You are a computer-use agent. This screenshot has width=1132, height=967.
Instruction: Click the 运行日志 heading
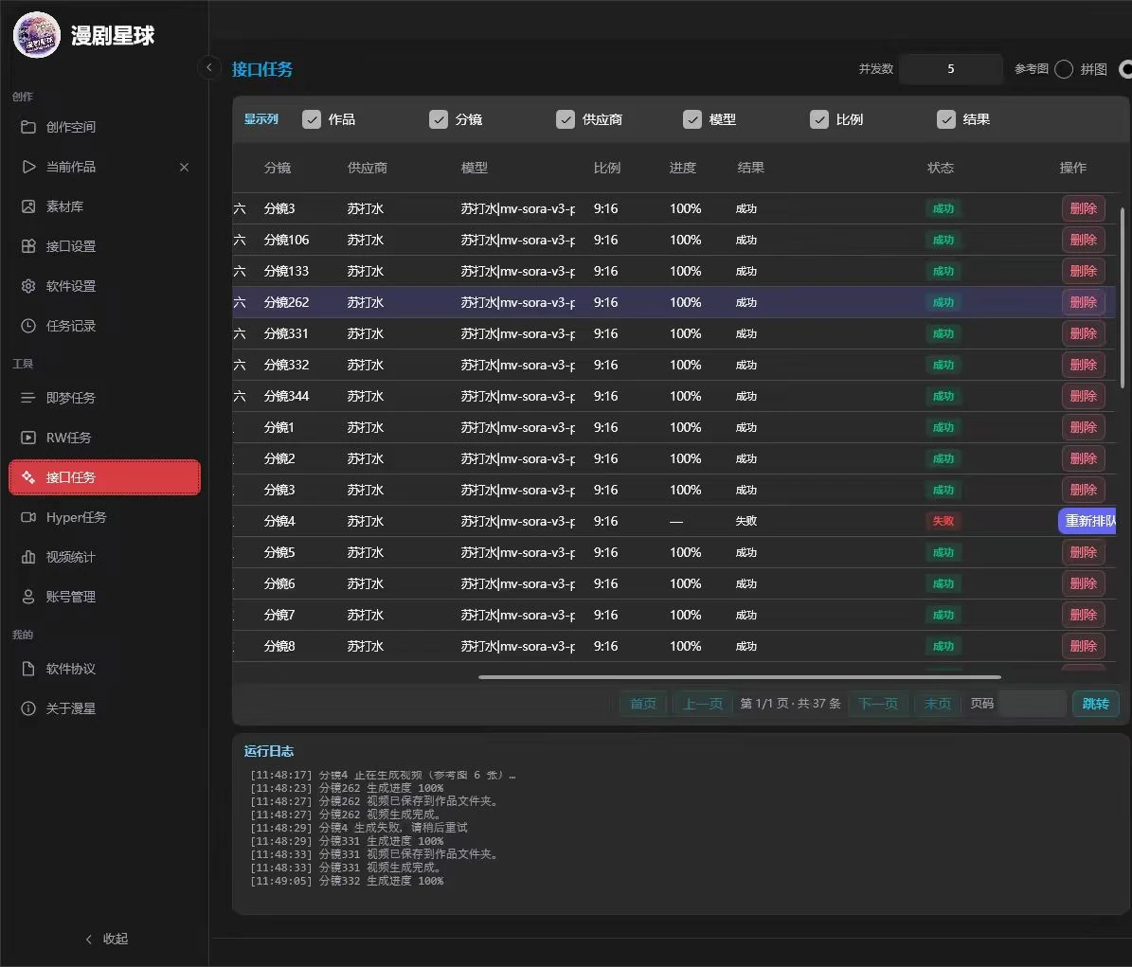(269, 751)
